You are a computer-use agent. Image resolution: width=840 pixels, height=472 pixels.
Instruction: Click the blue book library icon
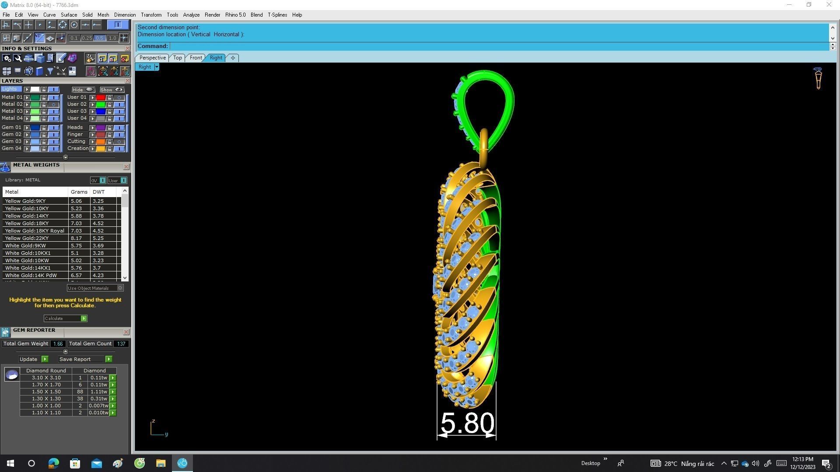tap(39, 71)
